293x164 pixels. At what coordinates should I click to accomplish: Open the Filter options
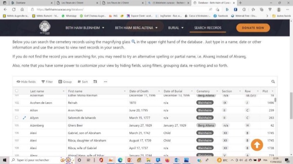coord(47,82)
